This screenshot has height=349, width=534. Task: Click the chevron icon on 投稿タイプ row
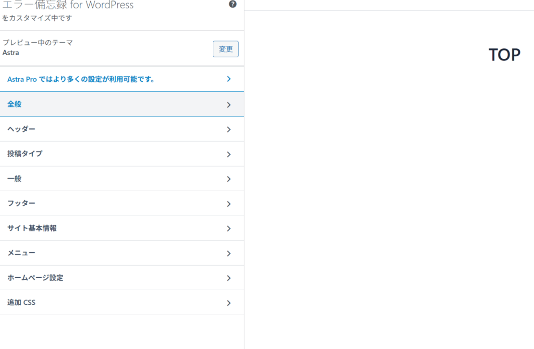click(228, 154)
